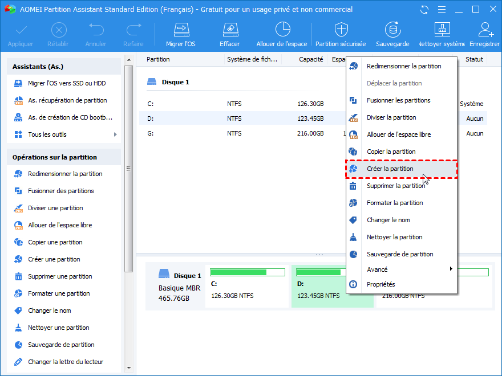Image resolution: width=502 pixels, height=376 pixels.
Task: Click the Capacité column header
Action: tap(310, 59)
